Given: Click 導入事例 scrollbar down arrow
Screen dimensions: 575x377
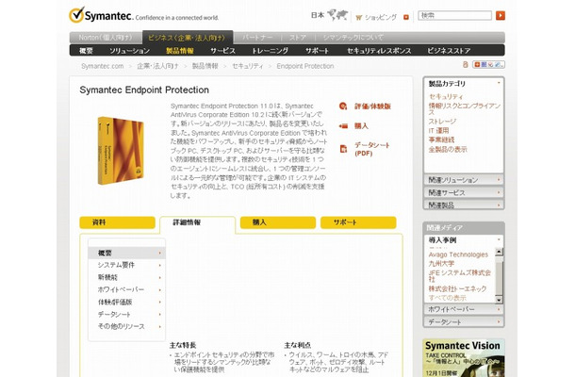Looking at the screenshot, I should click(499, 300).
